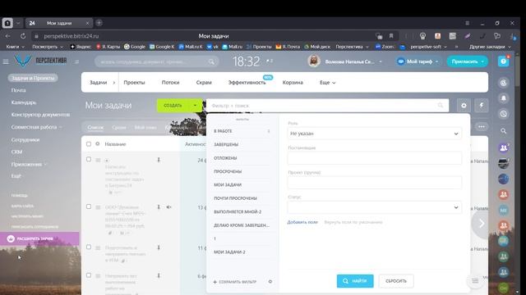Open the Потоки tab
Screen dimensions: 526x295
pyautogui.click(x=170, y=83)
